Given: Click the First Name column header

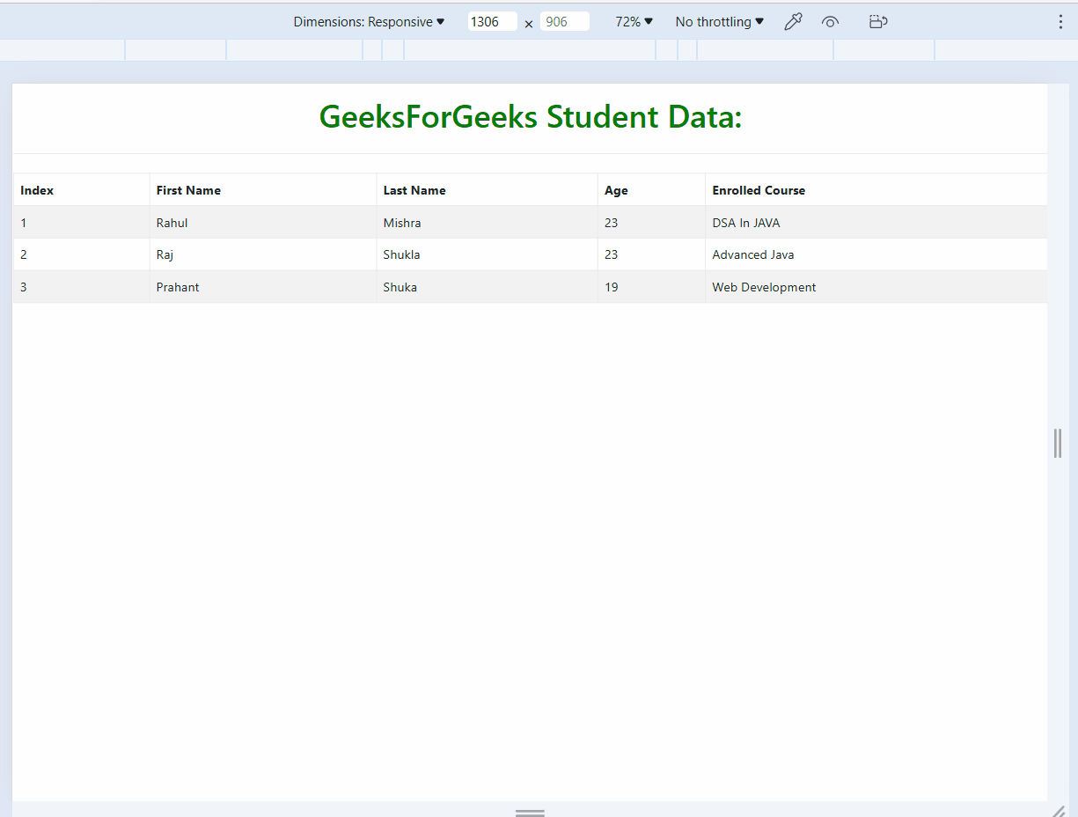Looking at the screenshot, I should [x=263, y=190].
